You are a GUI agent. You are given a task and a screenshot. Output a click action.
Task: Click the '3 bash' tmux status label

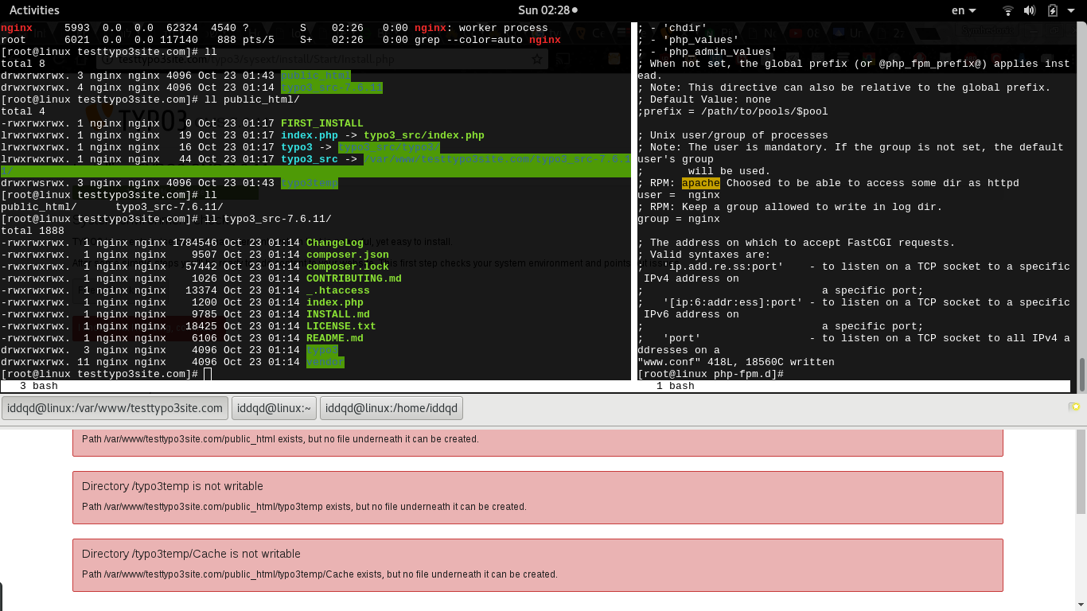coord(38,386)
